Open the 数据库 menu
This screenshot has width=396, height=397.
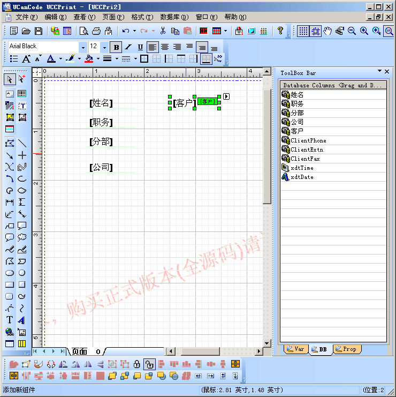173,17
